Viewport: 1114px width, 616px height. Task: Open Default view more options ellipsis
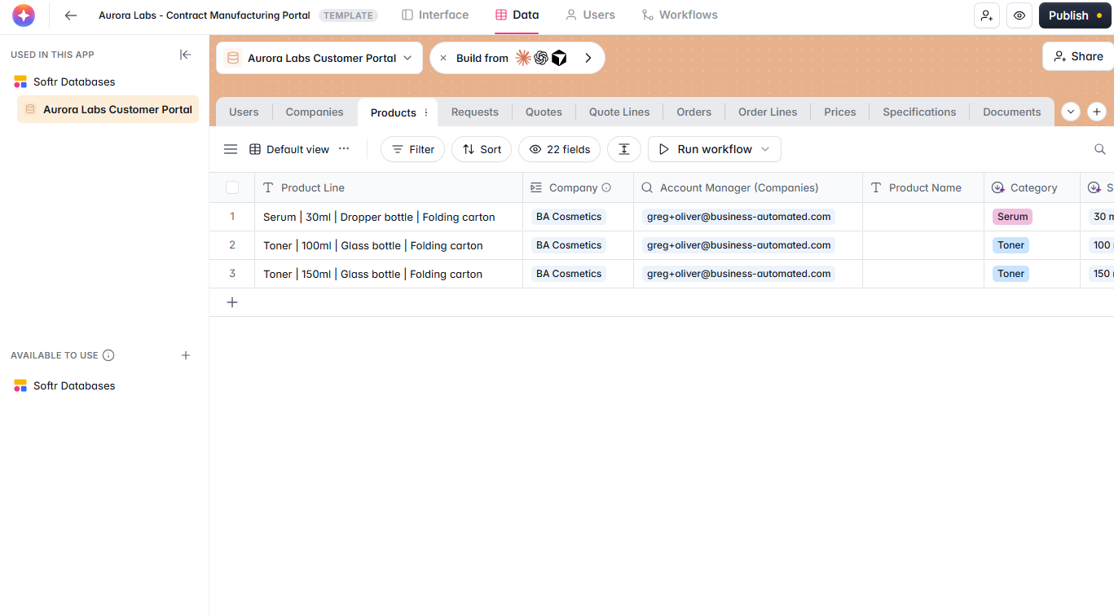[x=344, y=148]
